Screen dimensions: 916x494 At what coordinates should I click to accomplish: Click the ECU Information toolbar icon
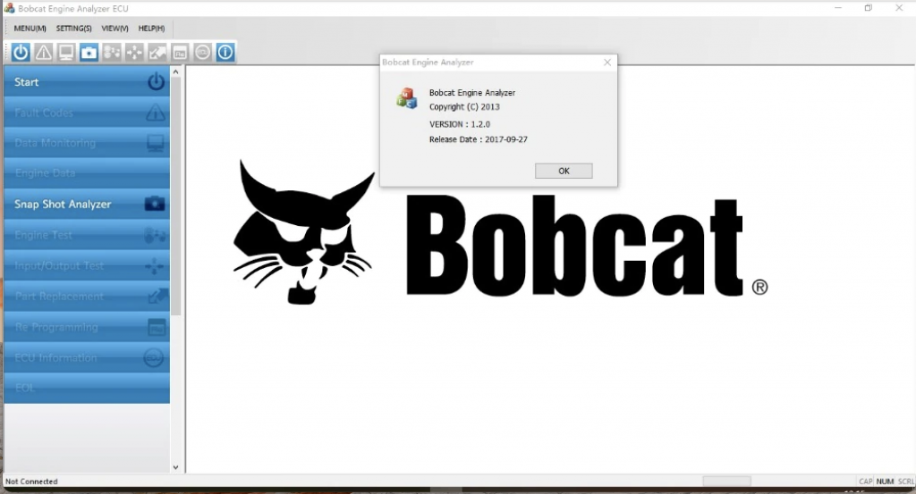[x=203, y=53]
